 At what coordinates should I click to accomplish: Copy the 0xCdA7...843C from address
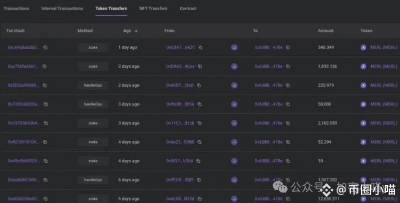[x=201, y=47]
